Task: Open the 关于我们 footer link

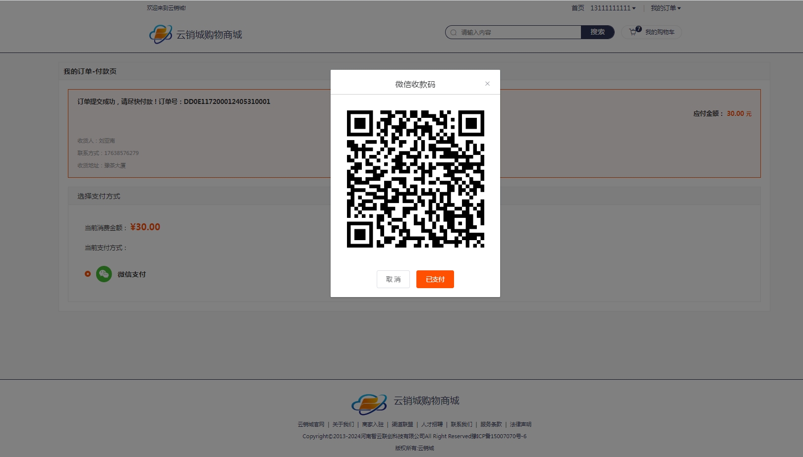Action: (343, 424)
